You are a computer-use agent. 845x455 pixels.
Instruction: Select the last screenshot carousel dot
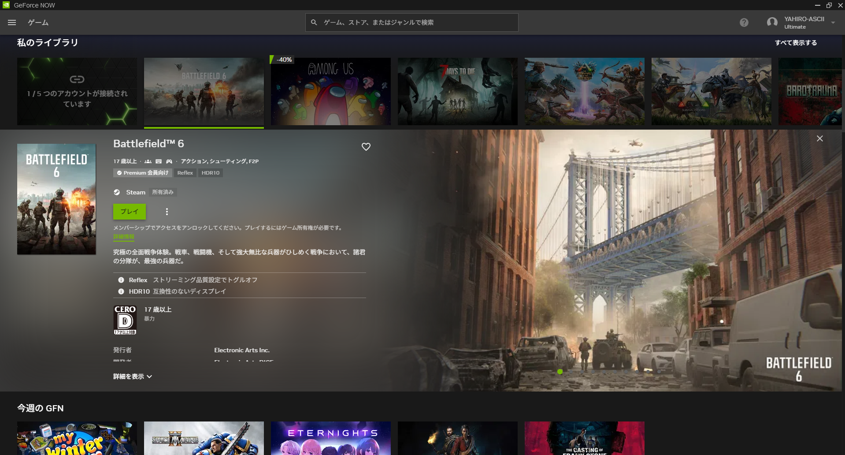659,372
